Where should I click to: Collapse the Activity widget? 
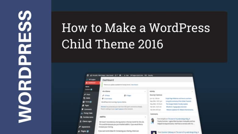point(192,91)
